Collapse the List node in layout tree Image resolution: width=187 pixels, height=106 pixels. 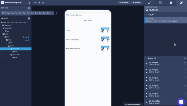[x=3, y=37]
